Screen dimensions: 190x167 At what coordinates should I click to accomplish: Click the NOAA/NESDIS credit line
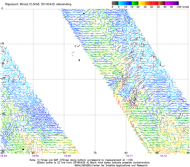[x=111, y=165]
